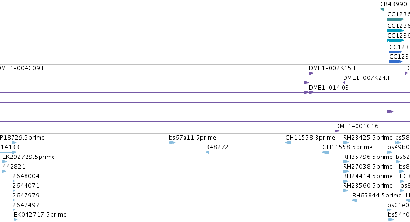
Task: Click the 2647497 feature label
Action: click(x=26, y=205)
